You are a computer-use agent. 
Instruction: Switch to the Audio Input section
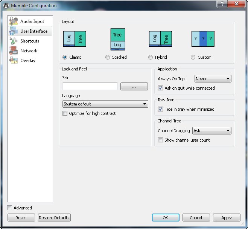pos(30,21)
